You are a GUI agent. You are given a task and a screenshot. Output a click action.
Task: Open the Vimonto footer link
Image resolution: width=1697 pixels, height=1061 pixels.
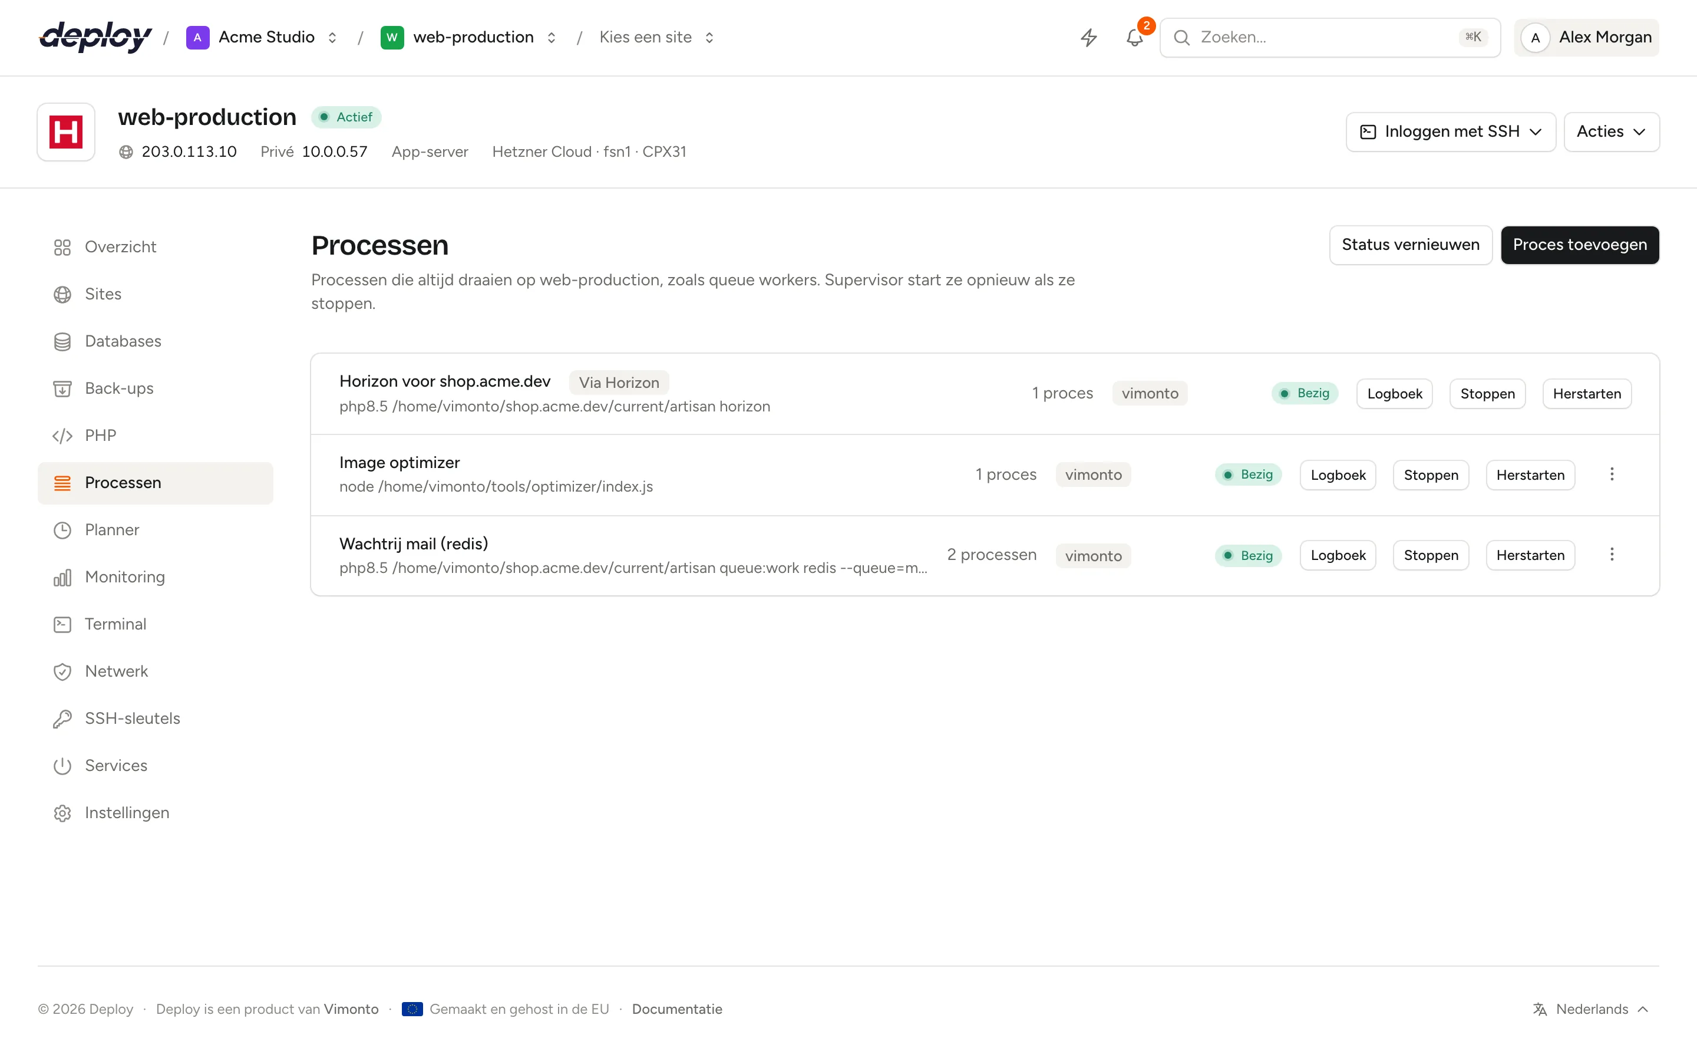pyautogui.click(x=351, y=1009)
